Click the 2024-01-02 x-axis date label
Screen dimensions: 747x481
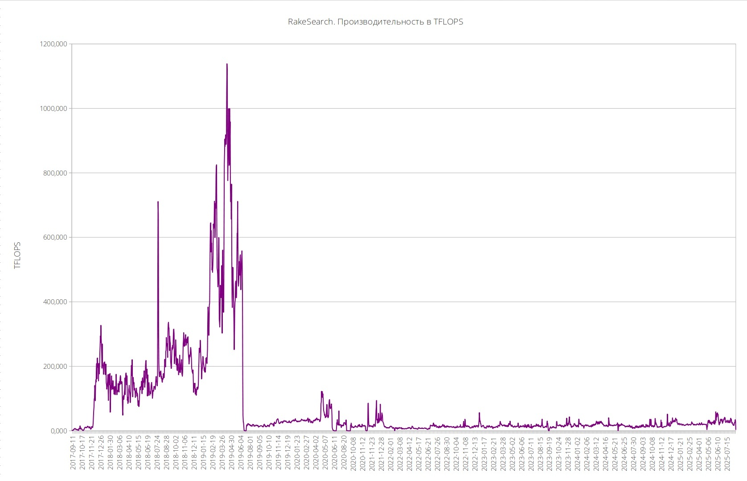[578, 453]
